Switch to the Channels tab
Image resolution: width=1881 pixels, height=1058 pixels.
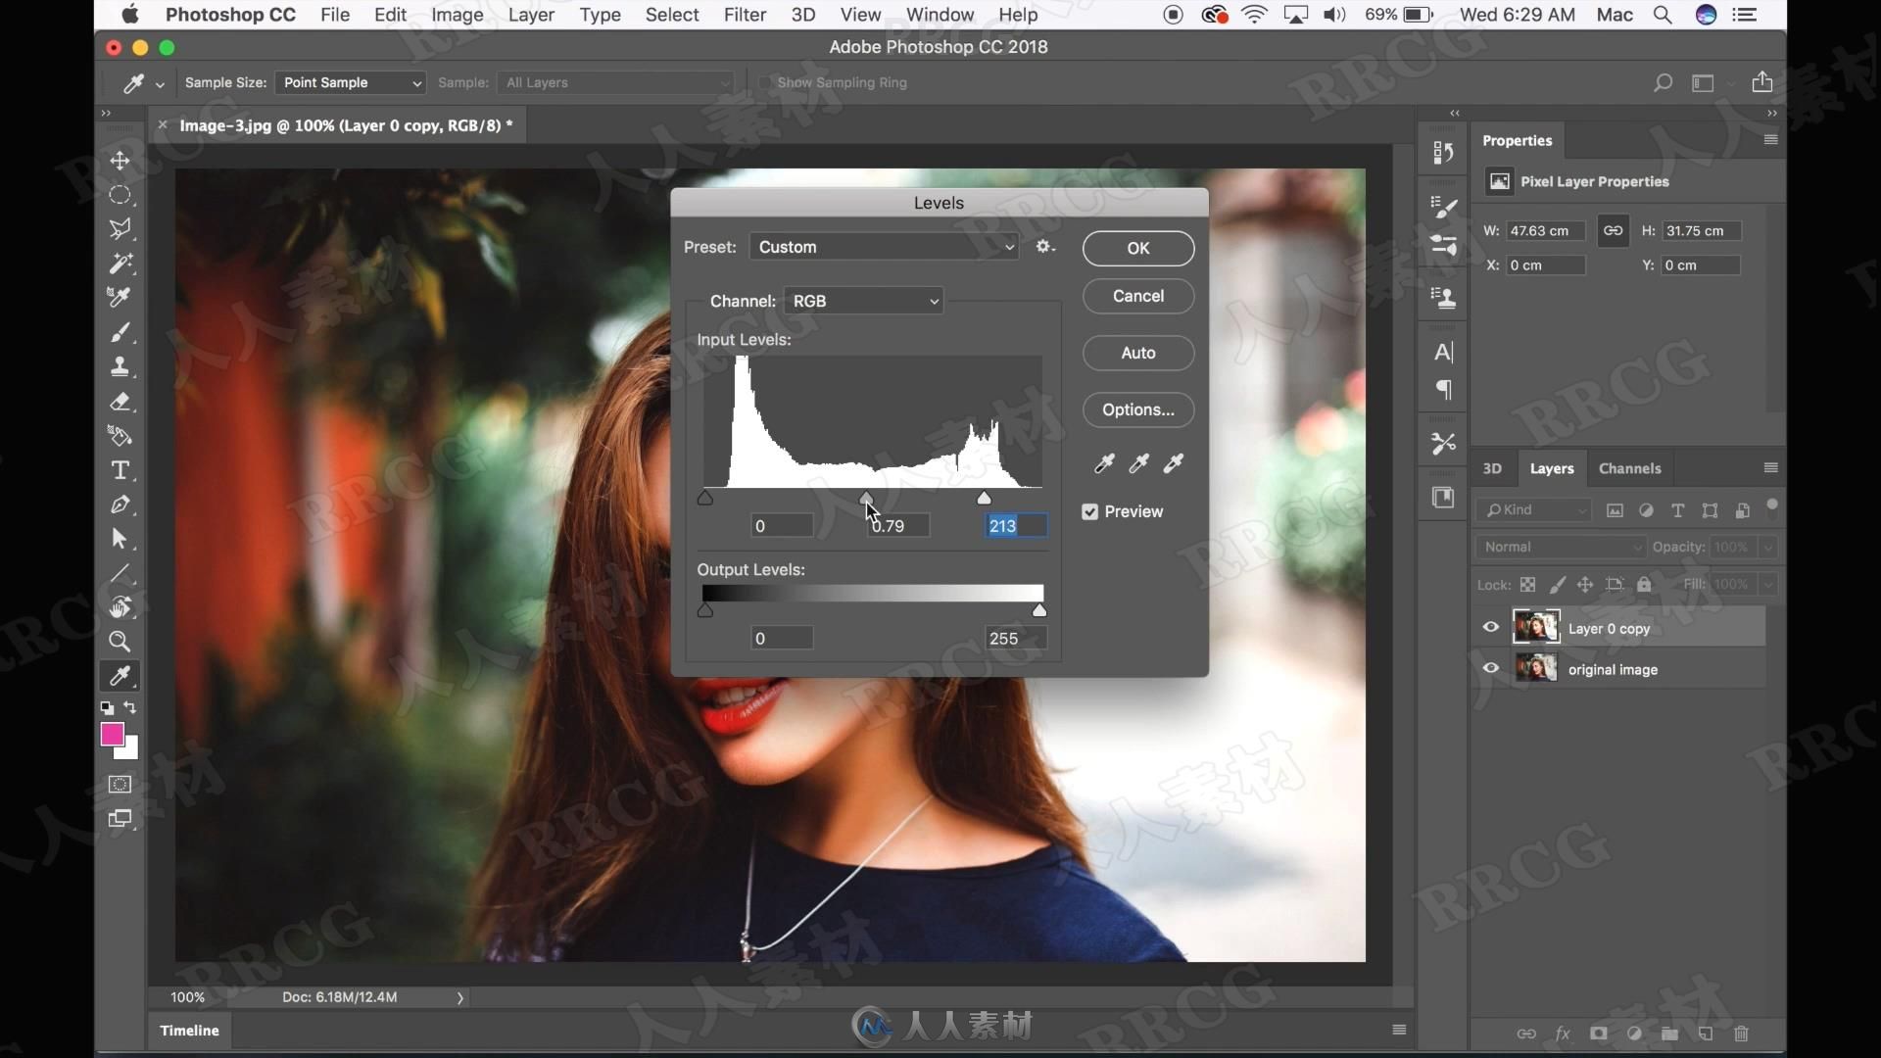click(1629, 467)
